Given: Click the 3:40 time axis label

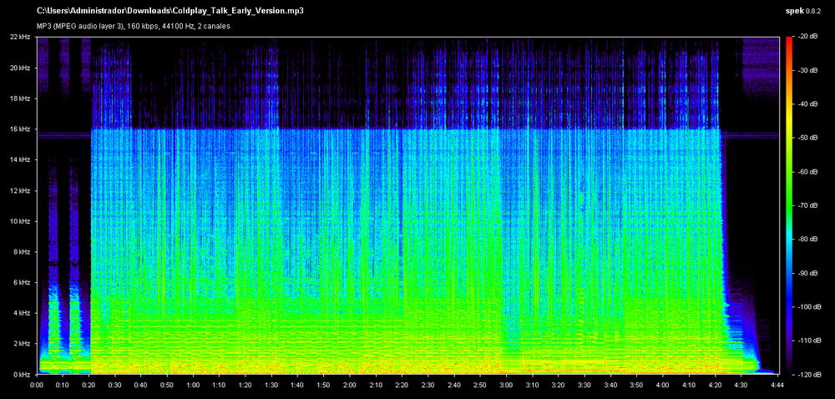Looking at the screenshot, I should [x=611, y=384].
